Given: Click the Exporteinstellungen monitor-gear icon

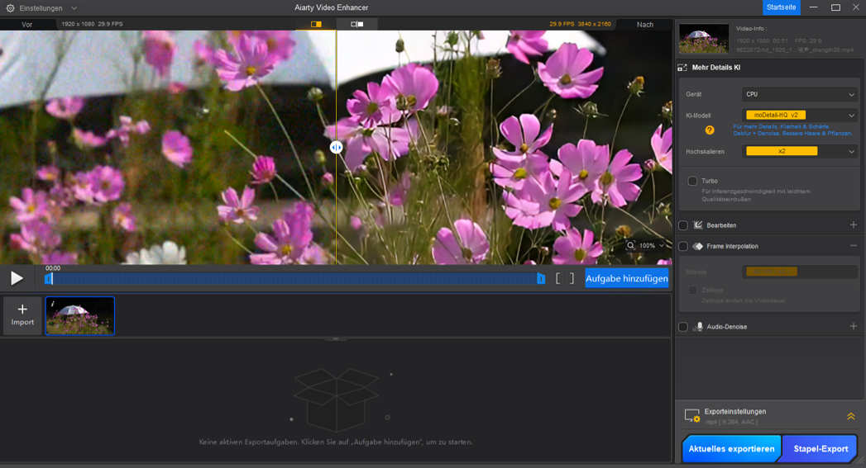Looking at the screenshot, I should [x=692, y=416].
